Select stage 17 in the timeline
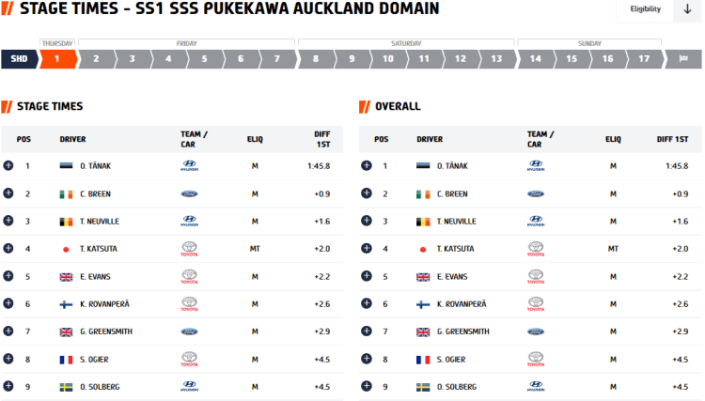The height and width of the screenshot is (401, 705). pyautogui.click(x=644, y=58)
